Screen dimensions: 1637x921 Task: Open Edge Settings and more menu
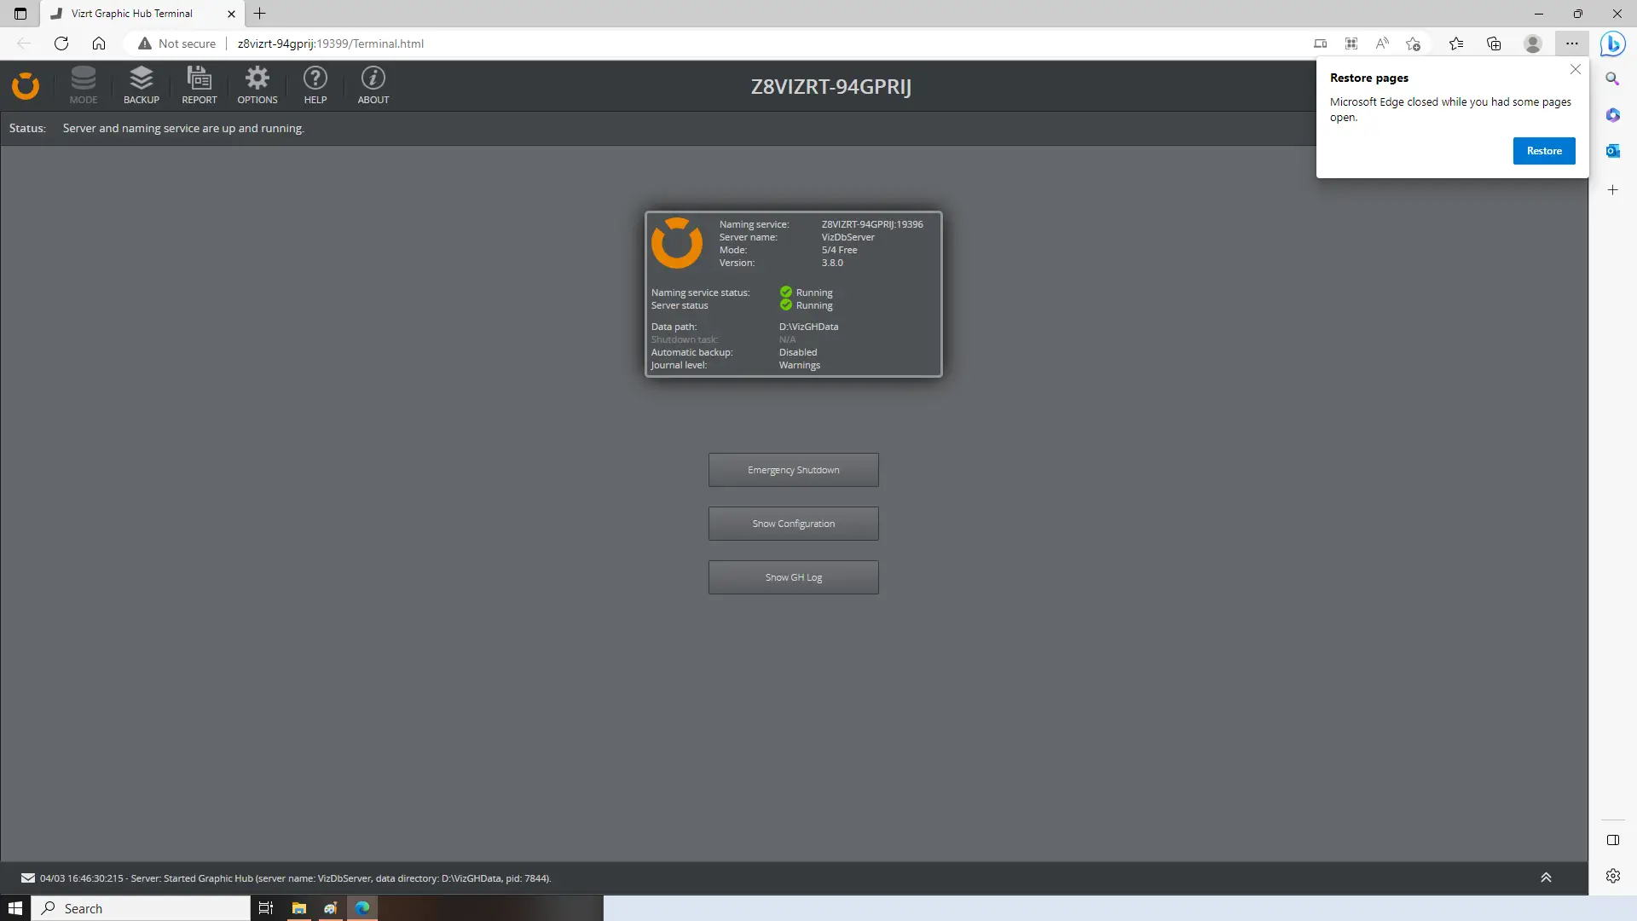[1571, 43]
